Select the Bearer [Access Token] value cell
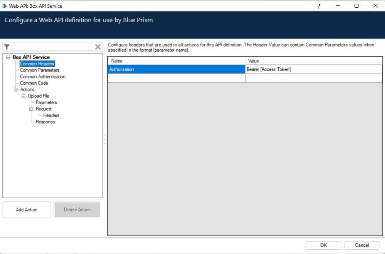The height and width of the screenshot is (254, 385). tap(314, 69)
